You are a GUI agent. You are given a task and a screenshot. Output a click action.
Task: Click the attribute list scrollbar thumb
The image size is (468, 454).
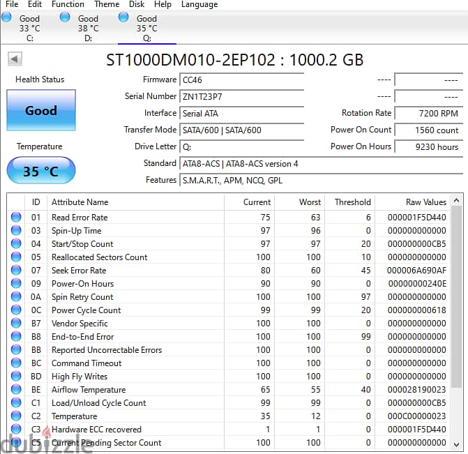pyautogui.click(x=456, y=297)
